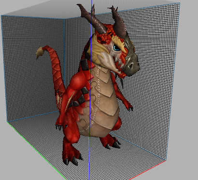
Task: Click the green axis line on the floor edge
Action: (37, 150)
